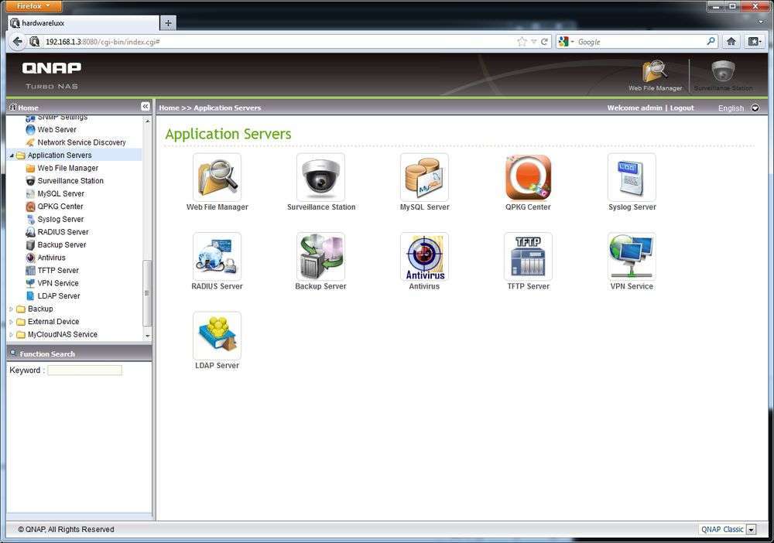
Task: Click Home in the breadcrumb
Action: 169,108
